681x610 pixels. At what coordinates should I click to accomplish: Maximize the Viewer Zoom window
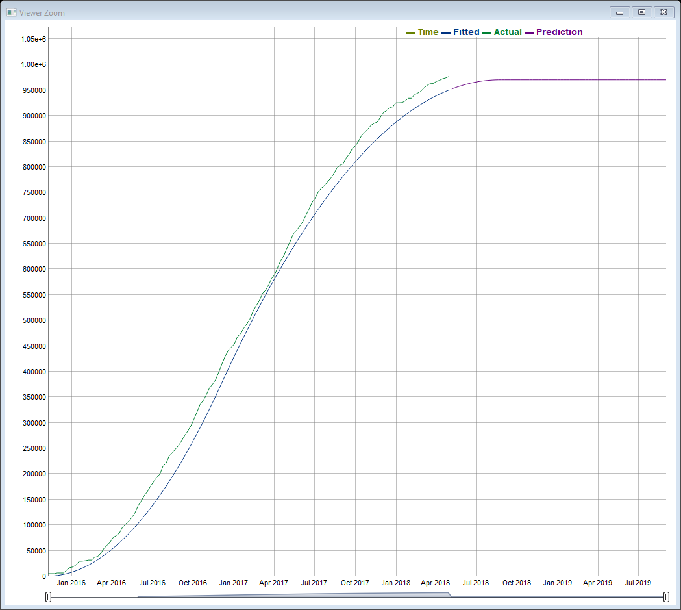pyautogui.click(x=641, y=12)
